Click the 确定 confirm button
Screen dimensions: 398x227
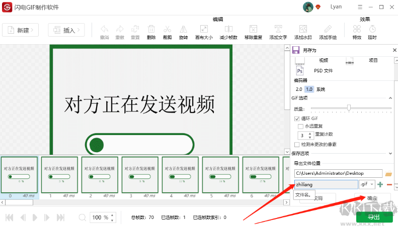(x=372, y=198)
